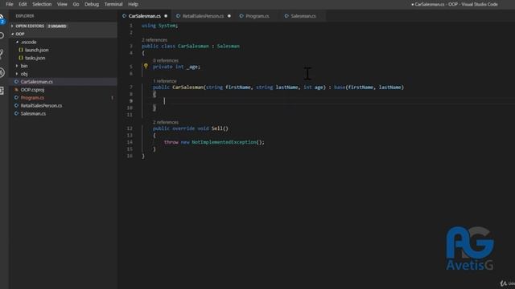
Task: Open the Extensions view in the activity bar
Action: coord(2,91)
